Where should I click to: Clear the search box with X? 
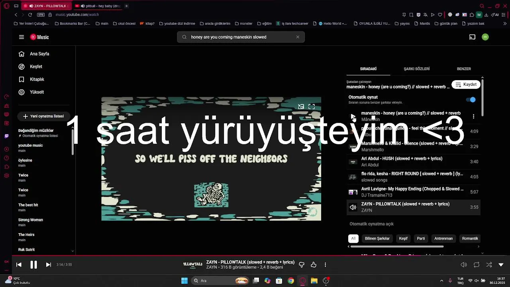coord(298,37)
